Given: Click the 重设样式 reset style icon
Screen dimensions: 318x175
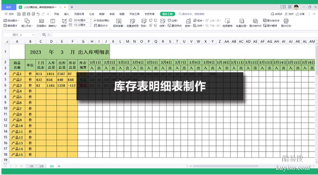Looking at the screenshot, I should tap(170, 25).
